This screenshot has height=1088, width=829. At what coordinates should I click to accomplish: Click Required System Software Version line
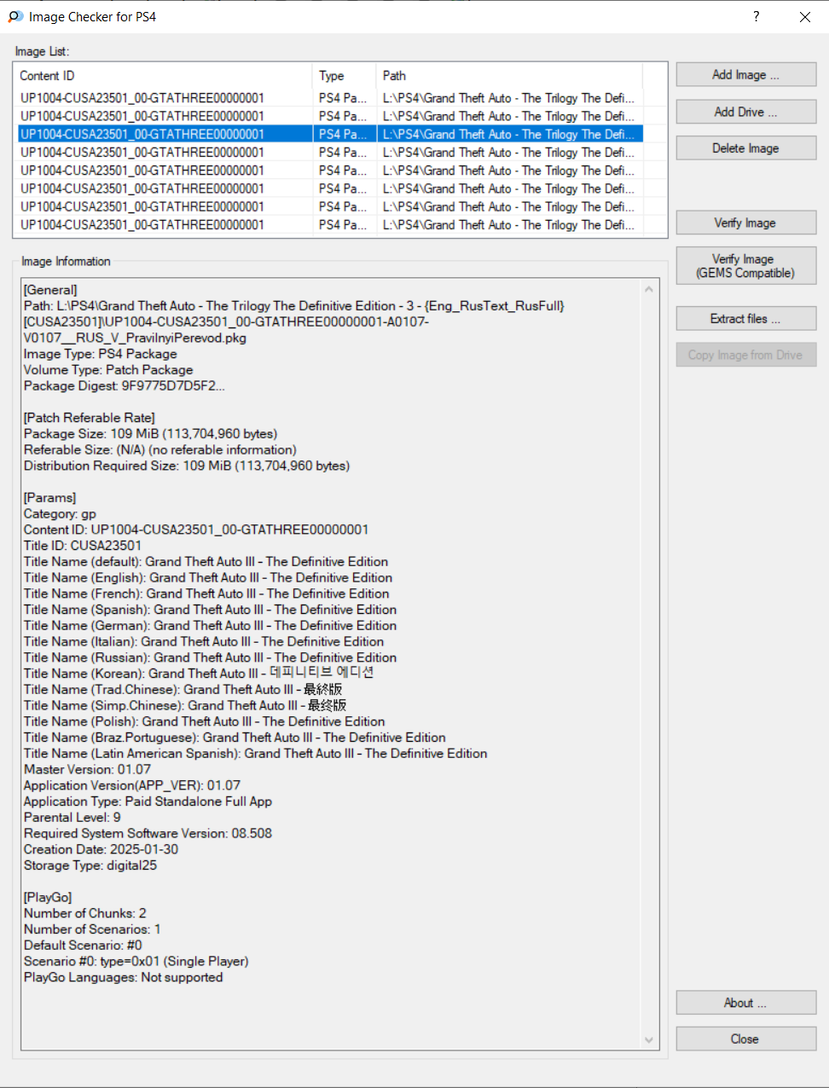[x=148, y=834]
